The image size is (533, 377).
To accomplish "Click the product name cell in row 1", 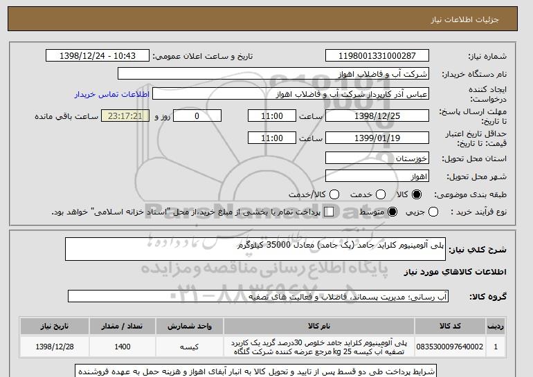I will (319, 347).
